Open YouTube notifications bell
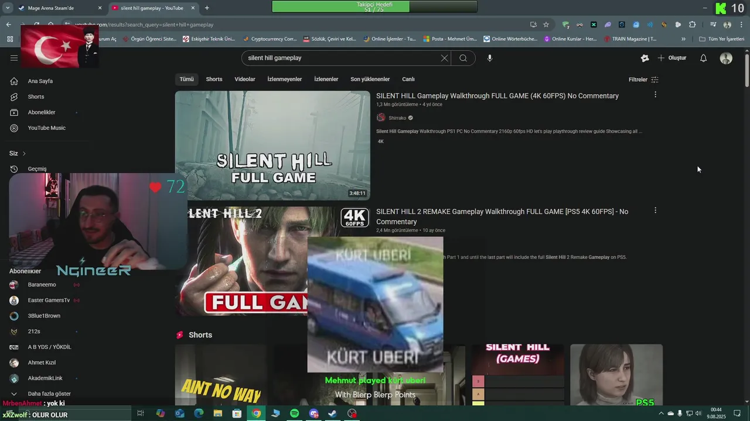This screenshot has height=421, width=750. 704,58
